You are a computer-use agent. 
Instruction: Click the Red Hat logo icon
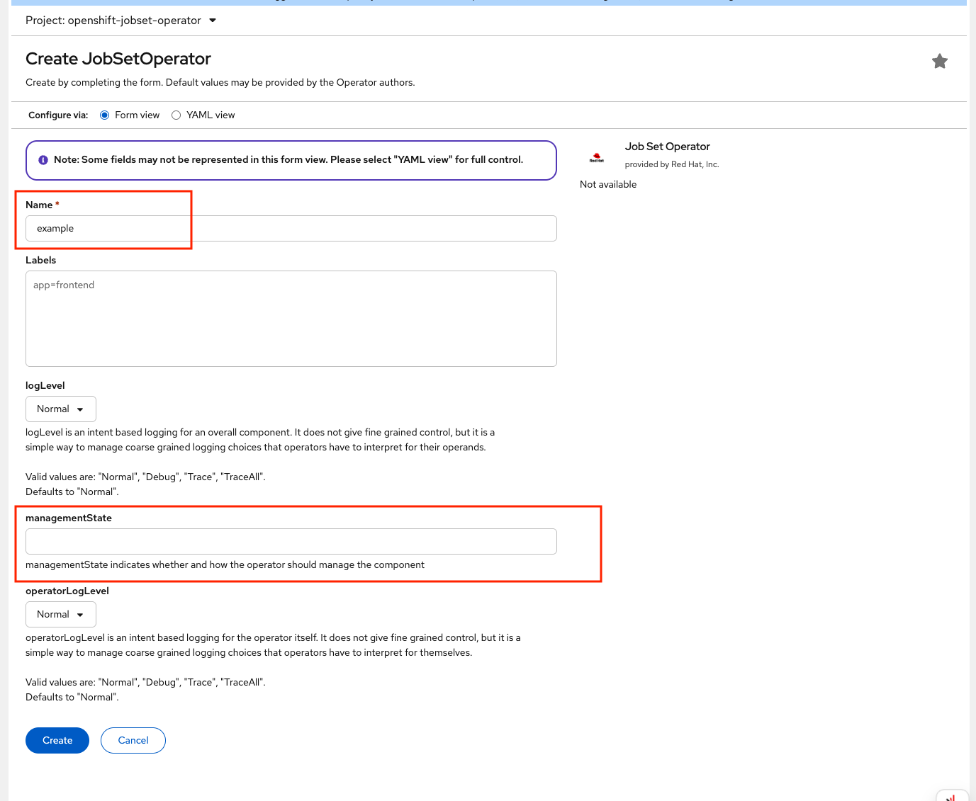click(597, 157)
